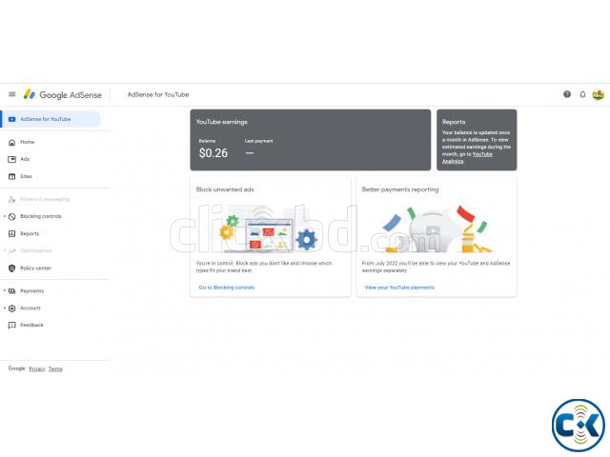Viewport: 610px width, 457px height.
Task: Click the Payments icon in sidebar
Action: pos(12,291)
